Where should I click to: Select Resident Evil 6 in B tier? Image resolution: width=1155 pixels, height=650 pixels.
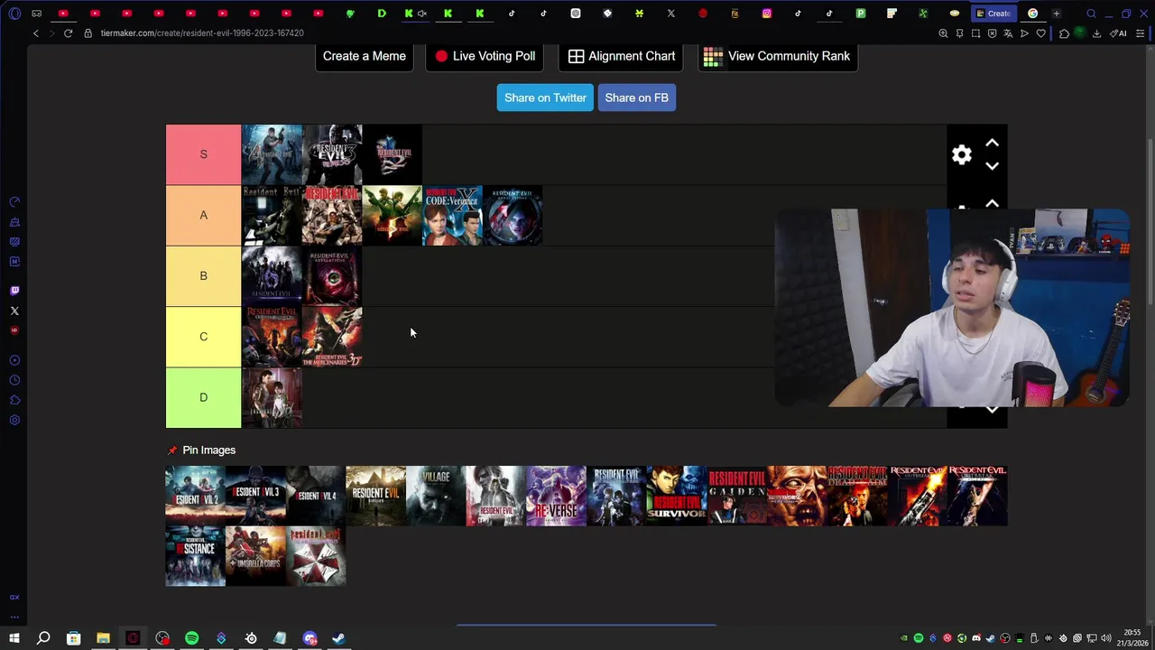[272, 276]
